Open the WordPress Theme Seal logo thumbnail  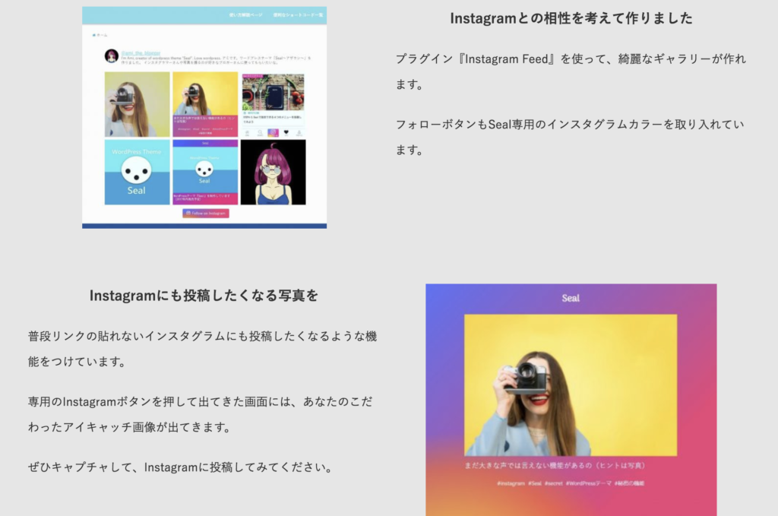(137, 173)
